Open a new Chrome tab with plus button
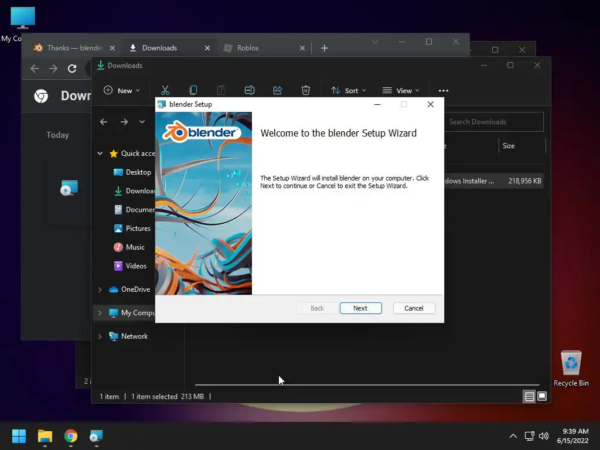Viewport: 600px width, 450px height. coord(325,48)
